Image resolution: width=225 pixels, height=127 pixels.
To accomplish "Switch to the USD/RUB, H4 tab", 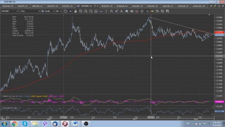I will (x=183, y=6).
